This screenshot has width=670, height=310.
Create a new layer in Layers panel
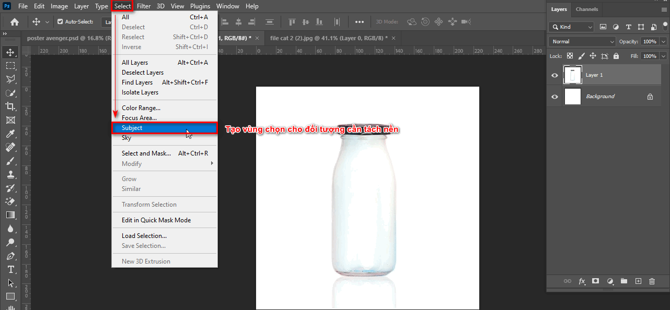[638, 281]
